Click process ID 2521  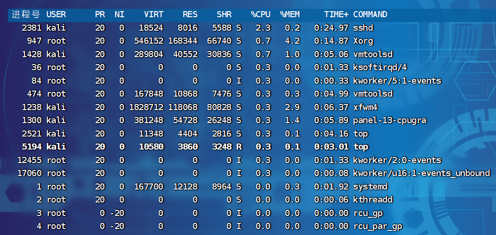(32, 134)
